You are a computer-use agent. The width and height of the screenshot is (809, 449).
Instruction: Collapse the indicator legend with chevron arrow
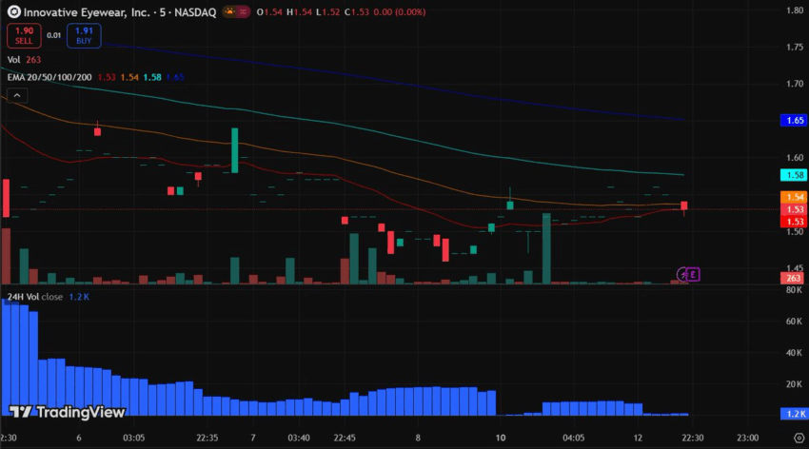(16, 95)
